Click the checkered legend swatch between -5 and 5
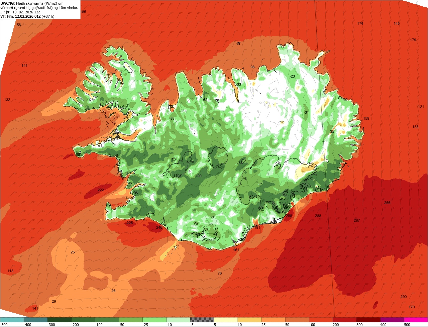 coord(202,320)
